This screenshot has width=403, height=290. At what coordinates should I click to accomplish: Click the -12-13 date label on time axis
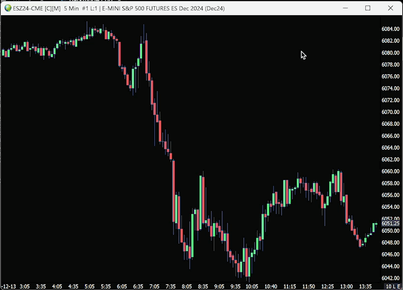tap(8, 287)
